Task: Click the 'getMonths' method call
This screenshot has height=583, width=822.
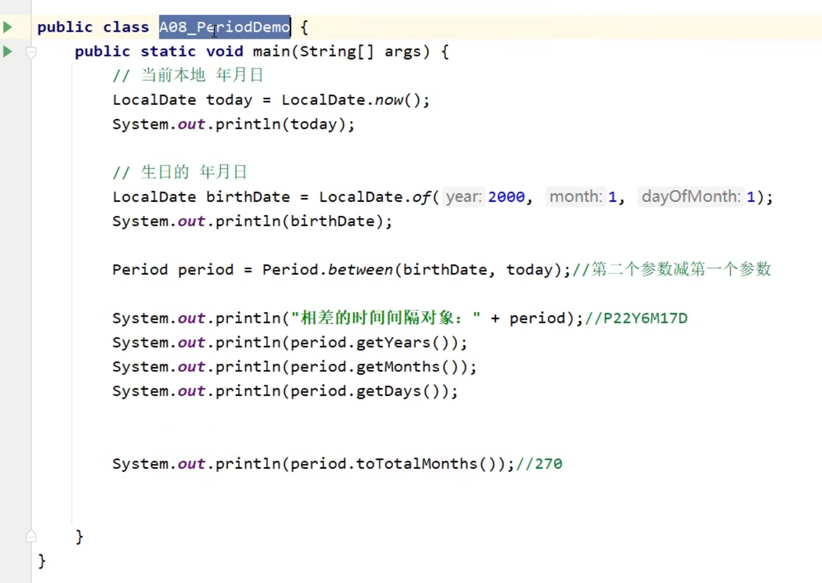Action: (398, 367)
